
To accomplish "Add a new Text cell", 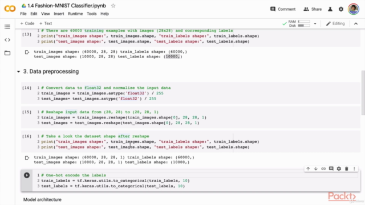I will click(46, 23).
